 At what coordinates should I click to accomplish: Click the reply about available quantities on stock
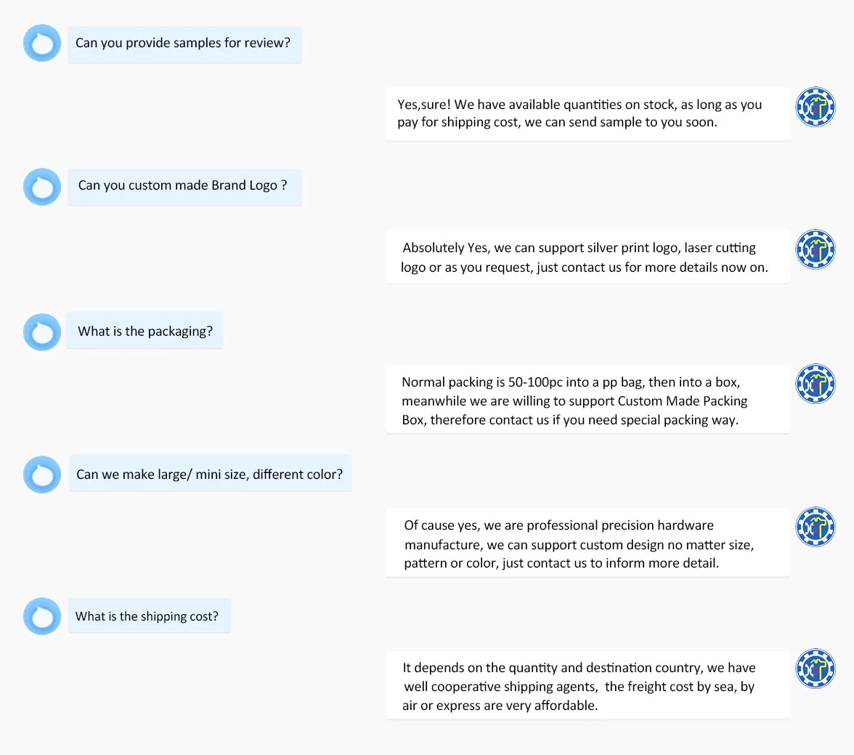[x=587, y=114]
